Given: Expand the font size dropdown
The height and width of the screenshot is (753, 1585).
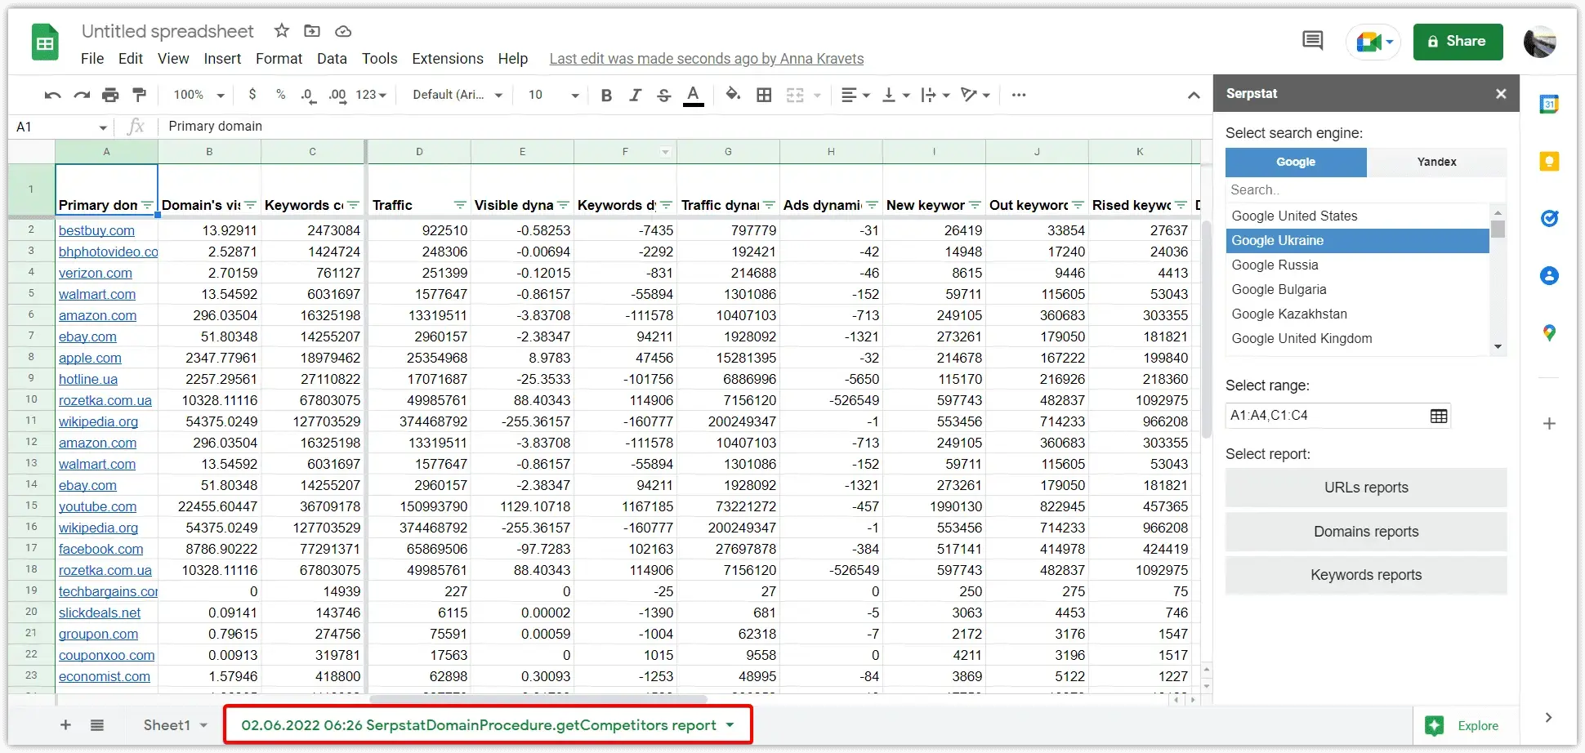Looking at the screenshot, I should click(553, 95).
